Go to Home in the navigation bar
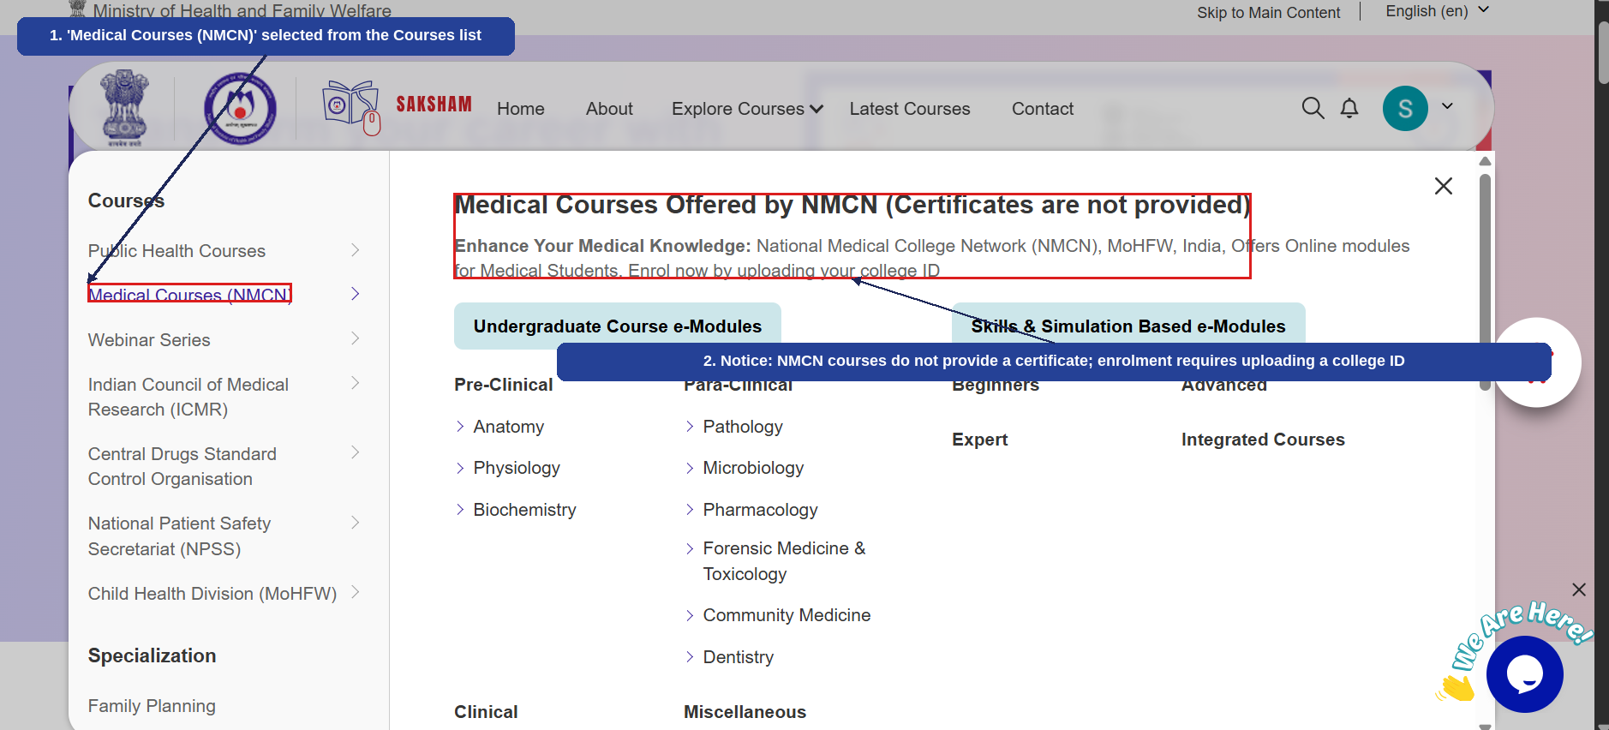This screenshot has width=1609, height=730. coord(521,109)
